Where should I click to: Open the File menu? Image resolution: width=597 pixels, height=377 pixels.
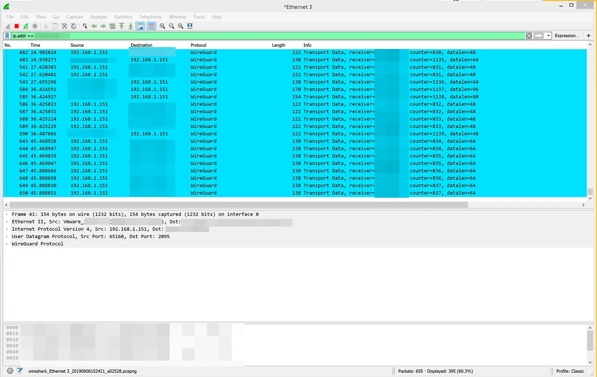click(10, 17)
